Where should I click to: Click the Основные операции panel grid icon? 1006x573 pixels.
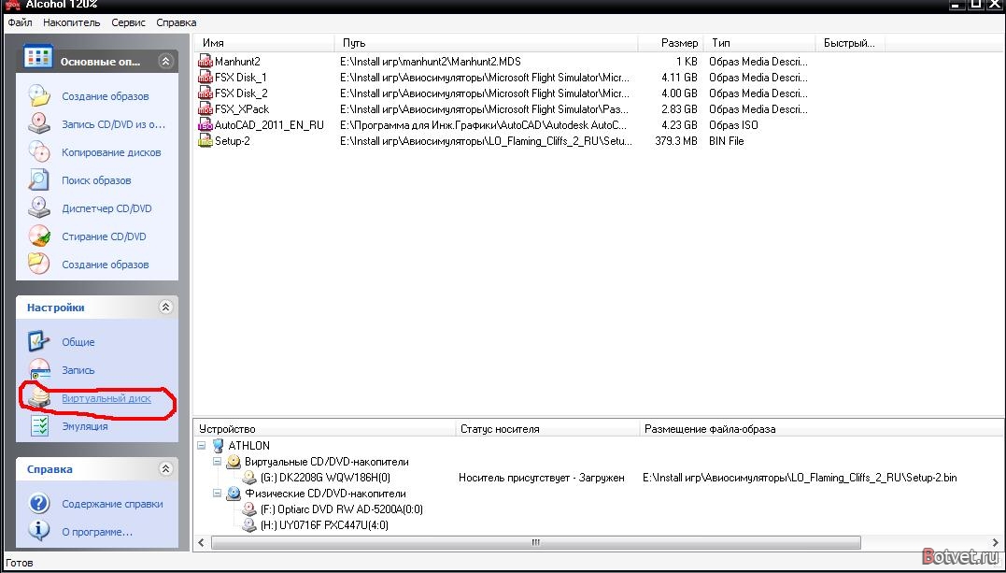point(38,57)
